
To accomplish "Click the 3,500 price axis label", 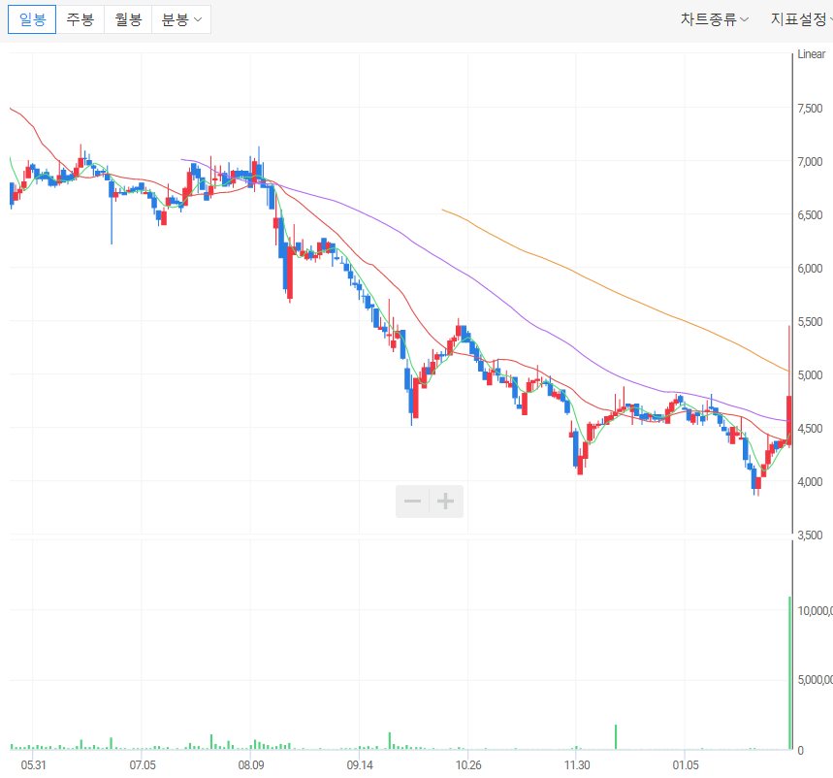I will tap(810, 535).
